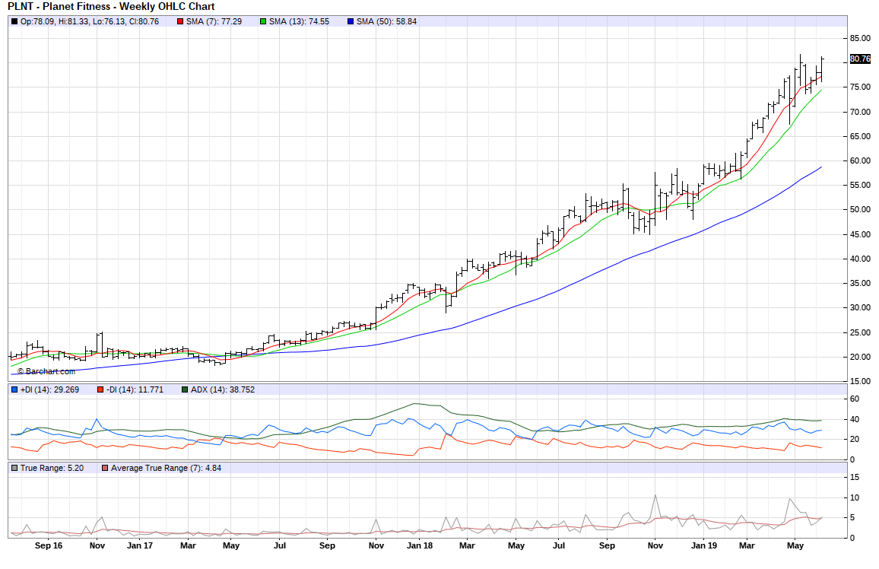The width and height of the screenshot is (879, 569).
Task: Click the red SMA (7) legend swatch
Action: pos(180,21)
